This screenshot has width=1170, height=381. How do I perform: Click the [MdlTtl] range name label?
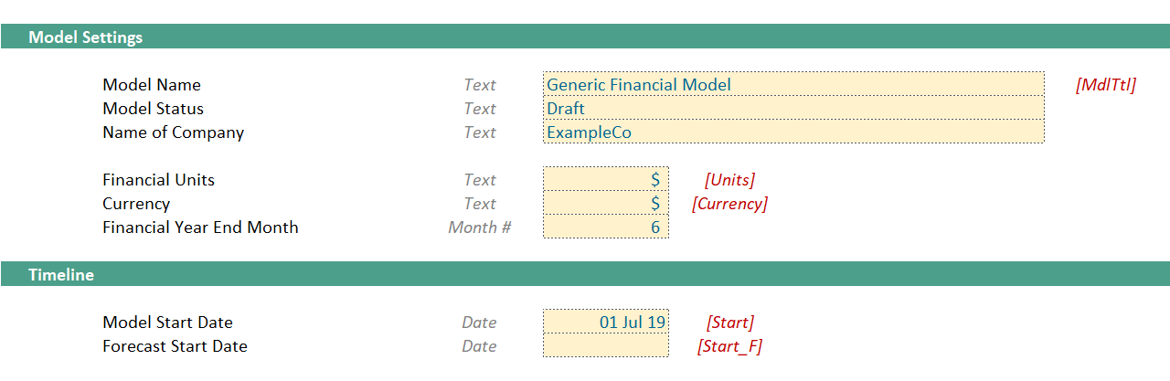coord(1106,85)
